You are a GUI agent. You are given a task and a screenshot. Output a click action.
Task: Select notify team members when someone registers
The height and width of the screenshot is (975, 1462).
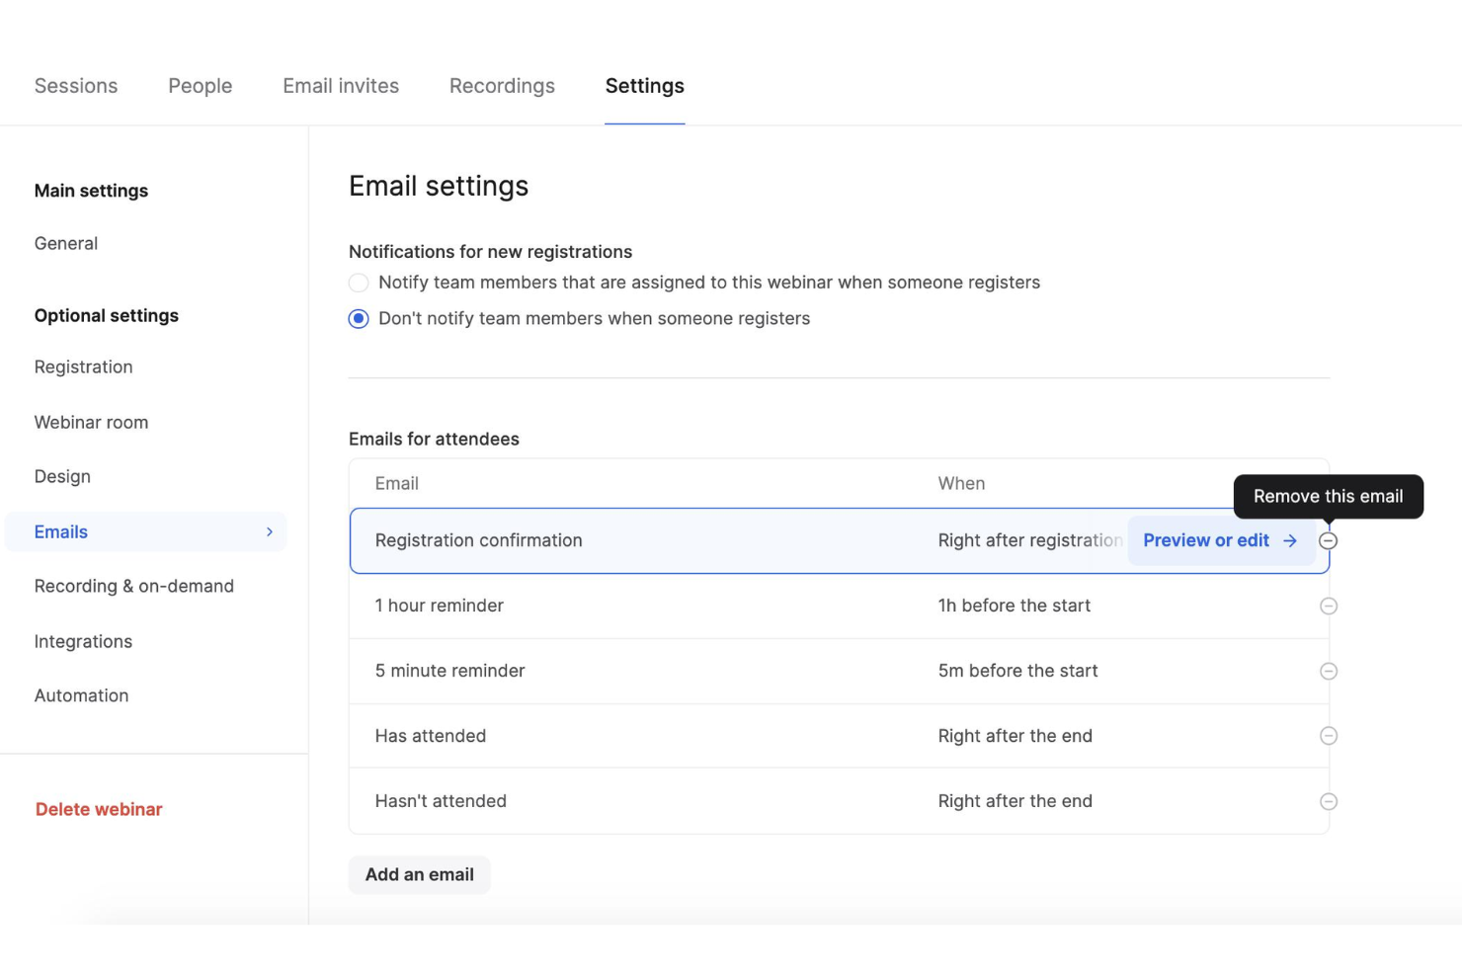click(x=358, y=283)
